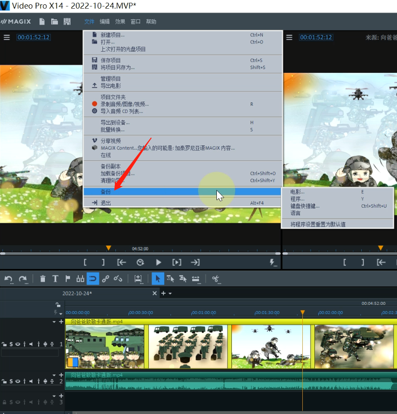Viewport: 397px width, 414px height.
Task: Expand the dropdown arrow above track 2 header
Action: (54, 375)
